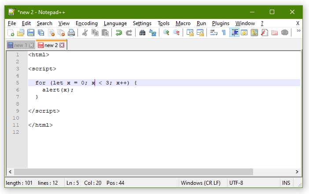The height and width of the screenshot is (194, 309).
Task: Select the new 2 tab
Action: coord(51,45)
